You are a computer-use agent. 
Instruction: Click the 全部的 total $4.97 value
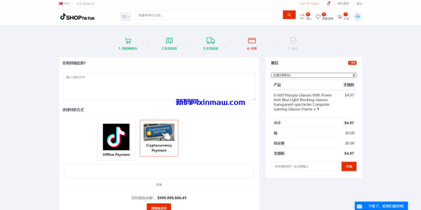(x=349, y=153)
